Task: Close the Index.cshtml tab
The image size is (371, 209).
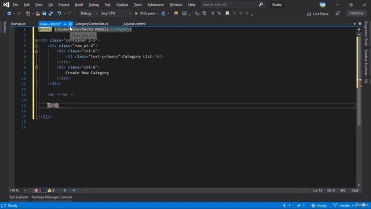Action: 70,24
